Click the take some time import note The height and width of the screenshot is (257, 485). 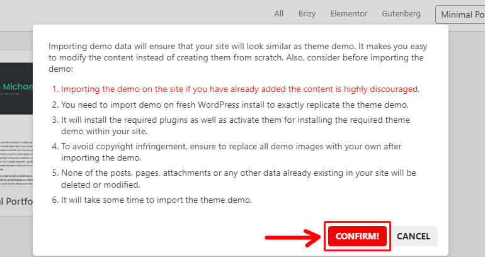tap(152, 200)
